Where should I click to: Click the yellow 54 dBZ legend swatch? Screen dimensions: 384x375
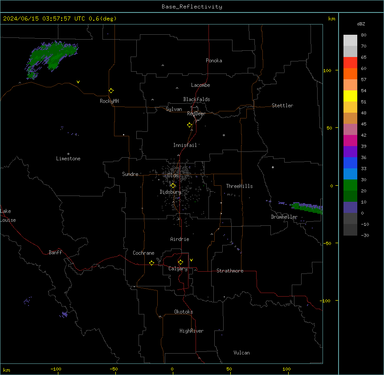(x=350, y=96)
